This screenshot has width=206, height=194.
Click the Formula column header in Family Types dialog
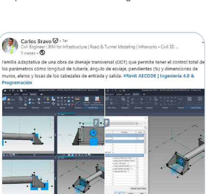click(x=124, y=132)
